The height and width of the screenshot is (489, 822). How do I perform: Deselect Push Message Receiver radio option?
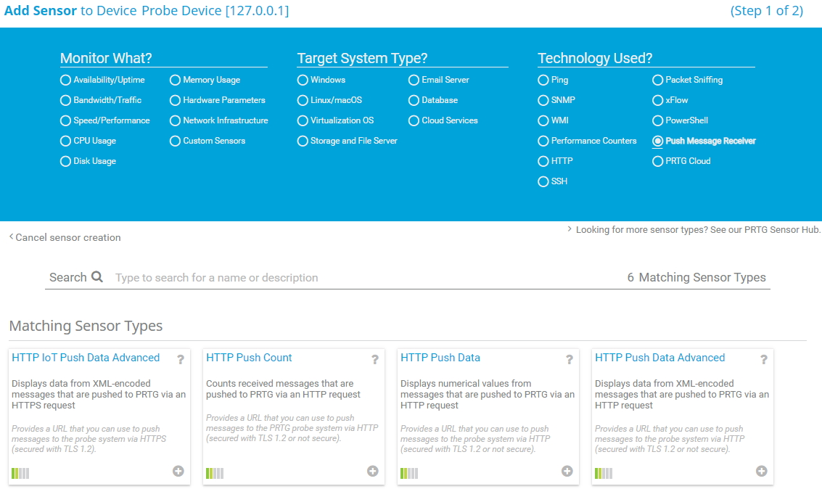click(x=658, y=141)
